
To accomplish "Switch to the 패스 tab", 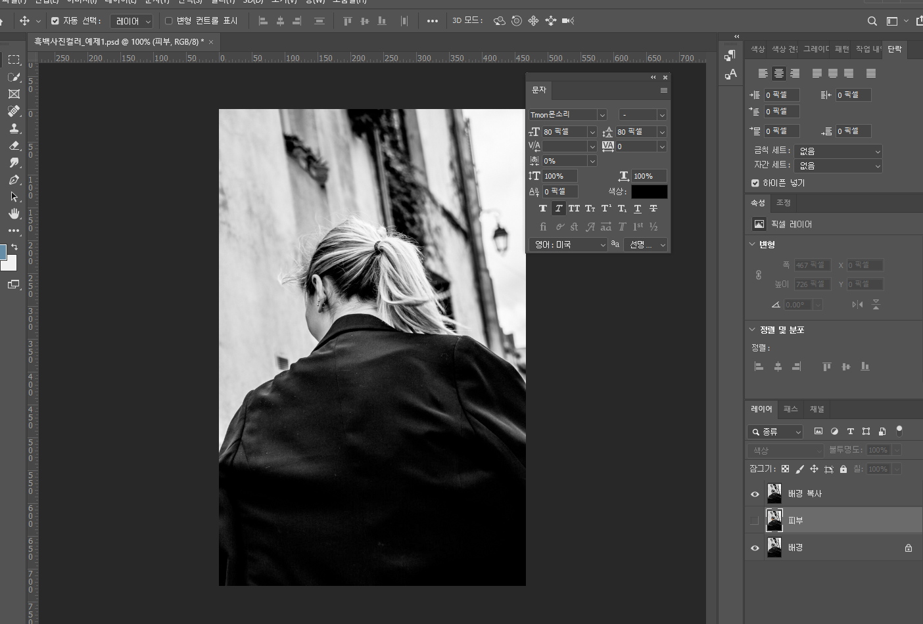I will [x=790, y=409].
